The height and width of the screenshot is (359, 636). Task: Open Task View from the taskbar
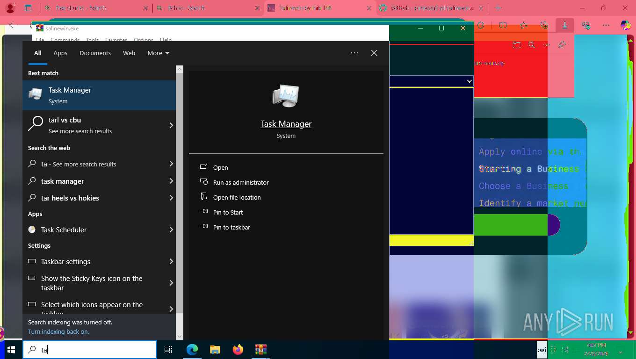click(x=168, y=350)
